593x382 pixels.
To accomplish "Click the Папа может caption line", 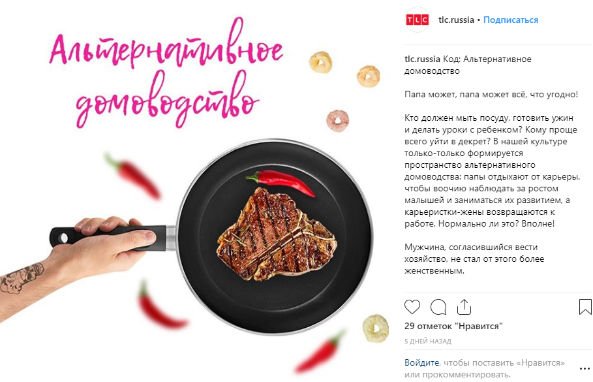I will 491,94.
